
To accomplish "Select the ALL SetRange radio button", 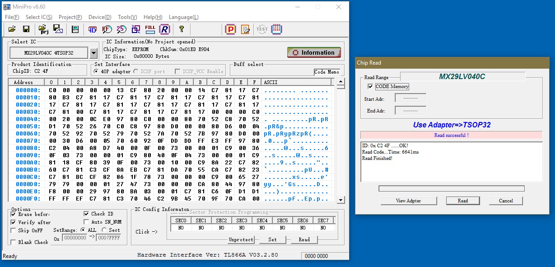I will pos(83,230).
